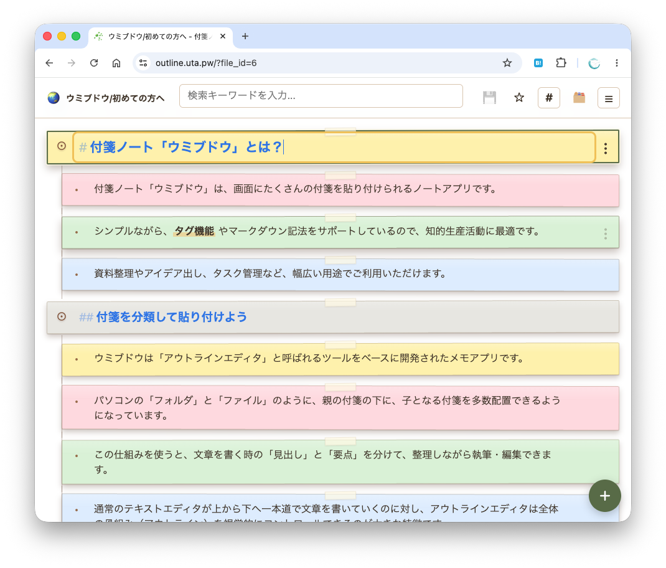Image resolution: width=666 pixels, height=568 pixels.
Task: Select the blue note 資料整理やアイデア出し
Action: pyautogui.click(x=340, y=275)
